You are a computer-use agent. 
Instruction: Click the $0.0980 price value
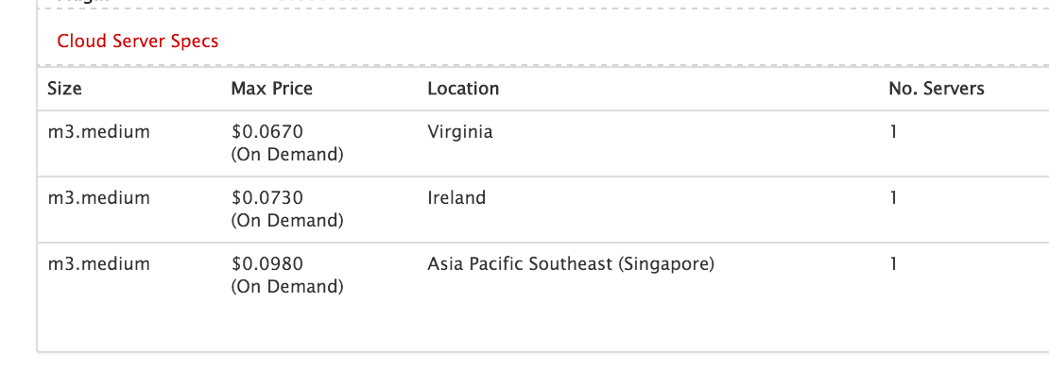[x=267, y=263]
